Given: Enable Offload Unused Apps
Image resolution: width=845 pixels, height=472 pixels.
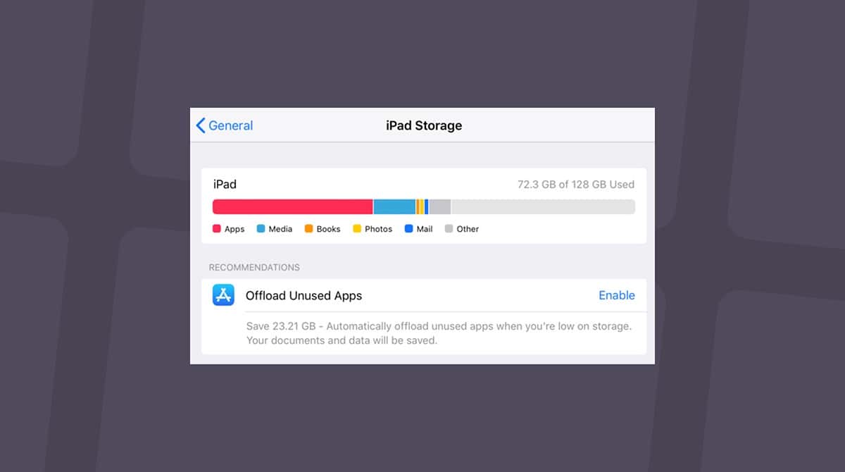Looking at the screenshot, I should [x=617, y=295].
